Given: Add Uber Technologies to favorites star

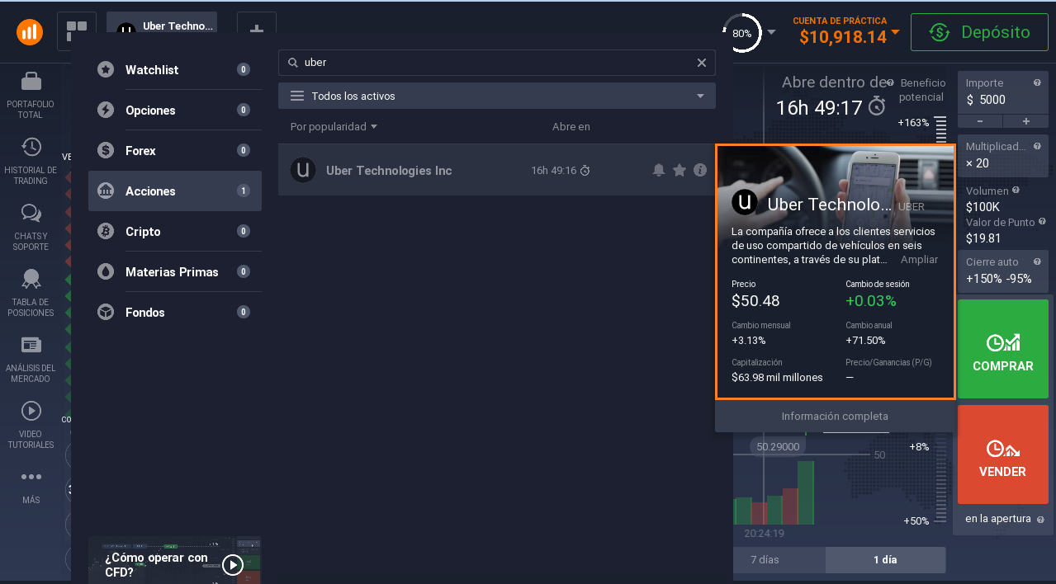Looking at the screenshot, I should pos(680,170).
